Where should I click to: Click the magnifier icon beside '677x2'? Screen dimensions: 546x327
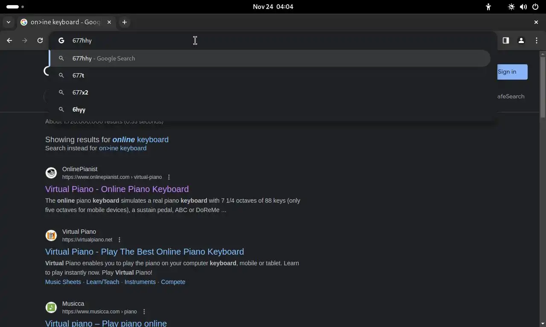pyautogui.click(x=61, y=92)
